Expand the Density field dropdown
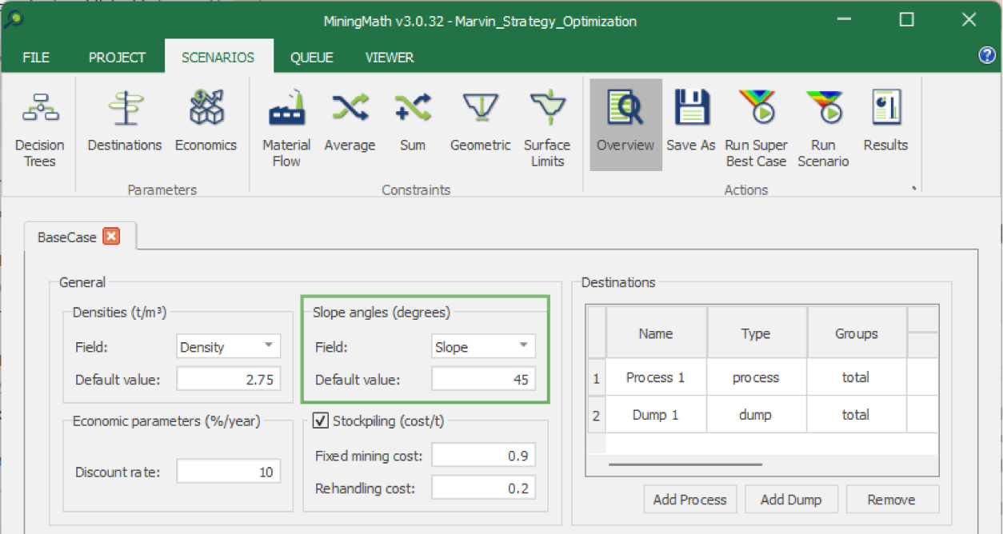 tap(268, 346)
